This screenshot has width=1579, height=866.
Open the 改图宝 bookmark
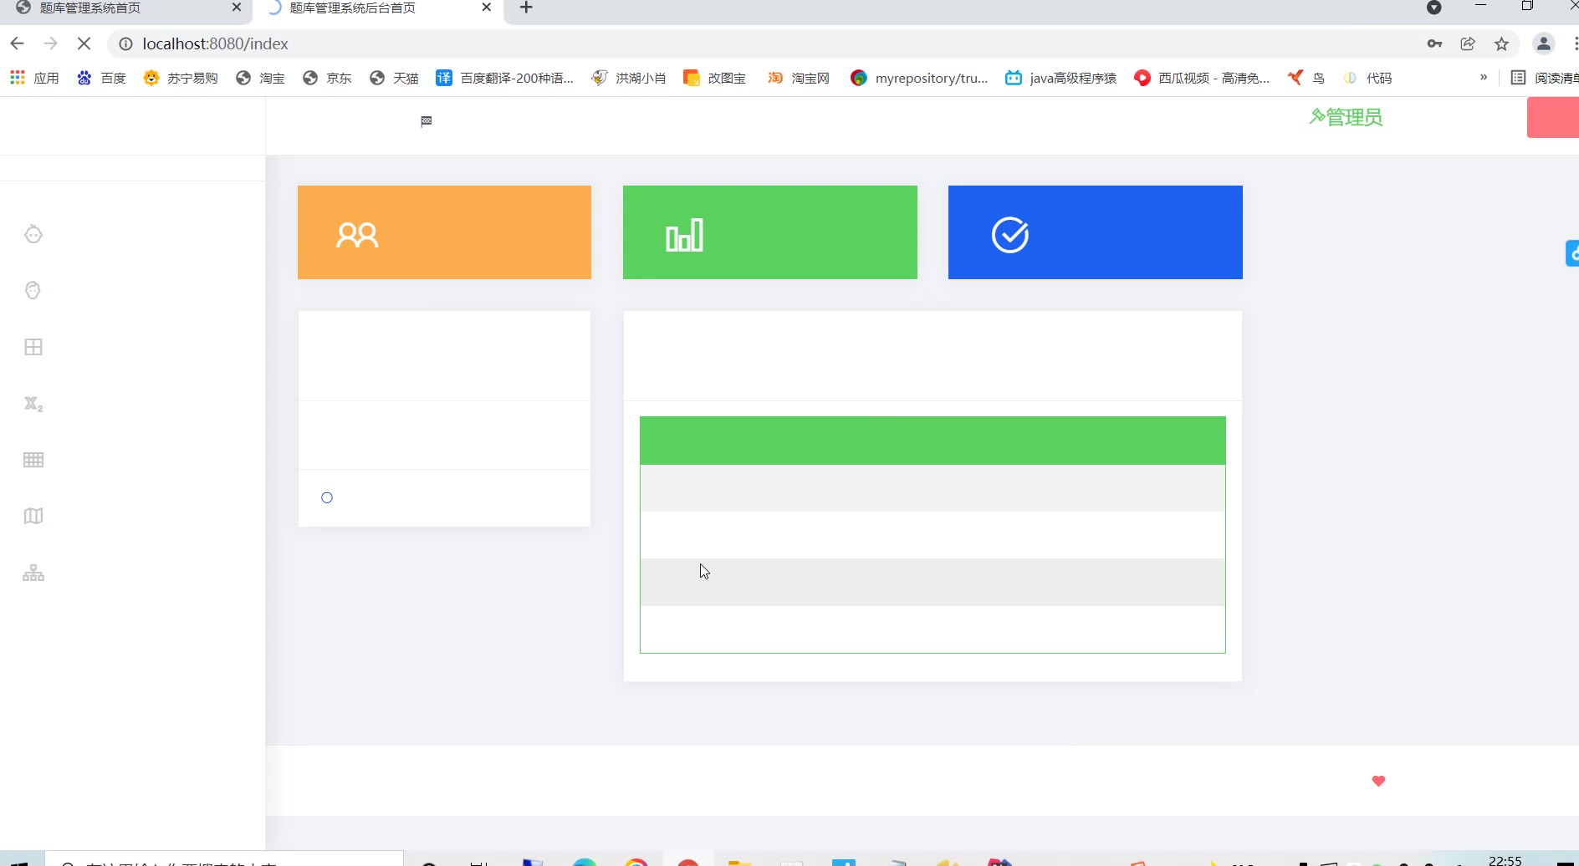coord(714,78)
